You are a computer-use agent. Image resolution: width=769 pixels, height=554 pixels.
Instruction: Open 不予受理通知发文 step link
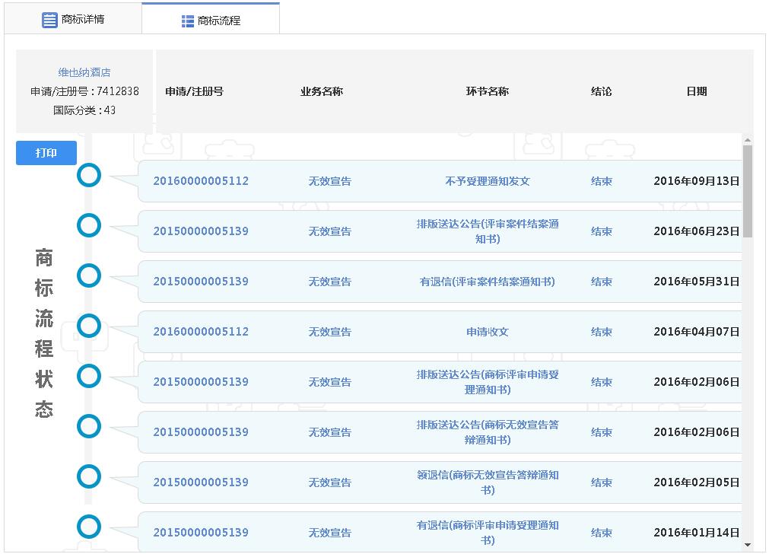point(487,181)
